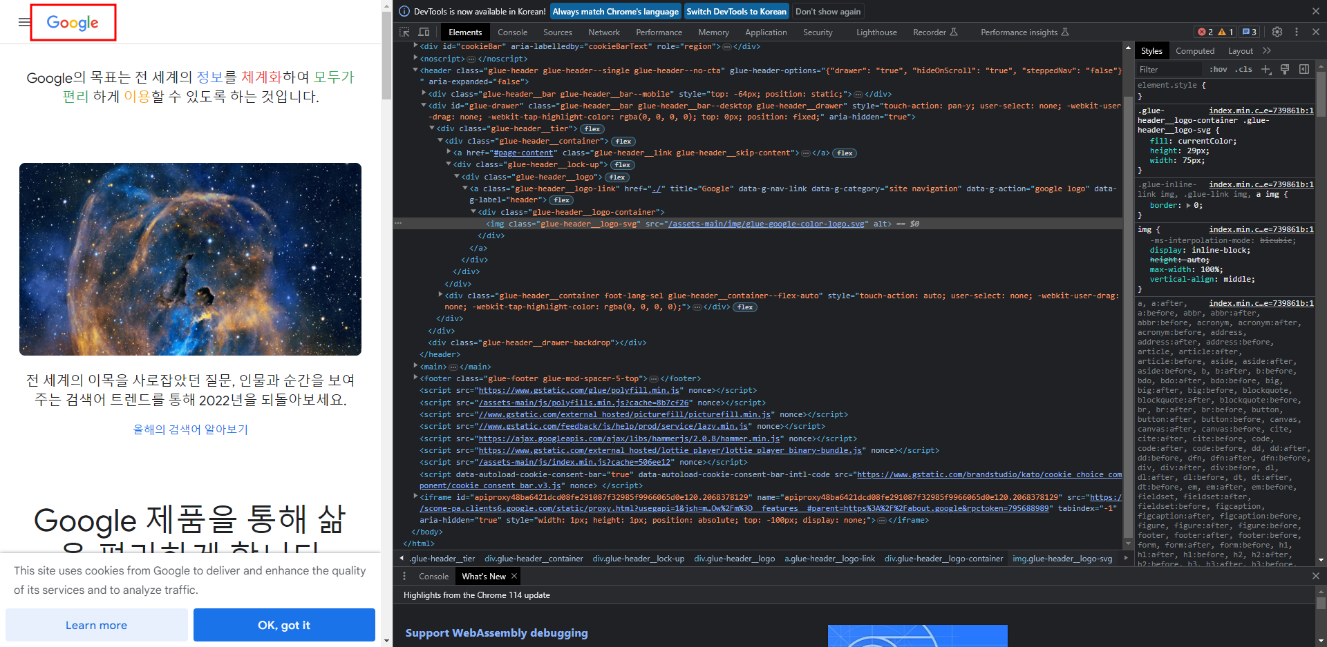Click Switch DevTools to Korean button
This screenshot has height=647, width=1327.
coord(736,11)
